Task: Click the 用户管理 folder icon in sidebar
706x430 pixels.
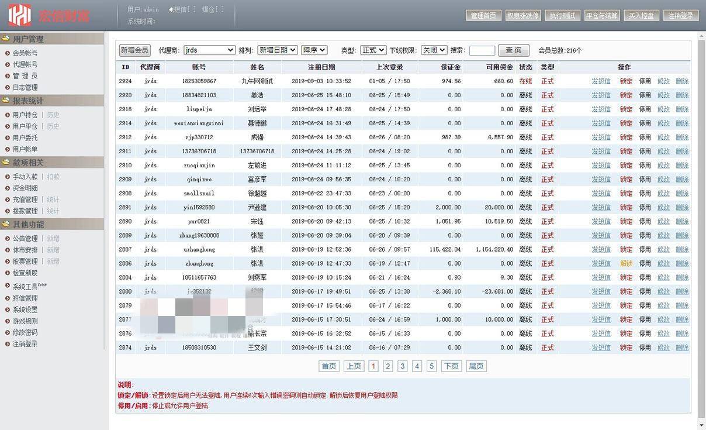Action: (6, 39)
